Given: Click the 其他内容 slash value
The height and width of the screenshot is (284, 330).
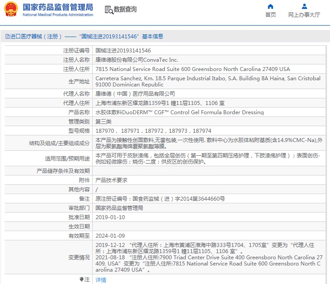Looking at the screenshot, I should (x=97, y=190).
